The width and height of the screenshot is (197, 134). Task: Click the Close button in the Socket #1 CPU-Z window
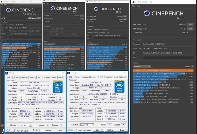60,130
